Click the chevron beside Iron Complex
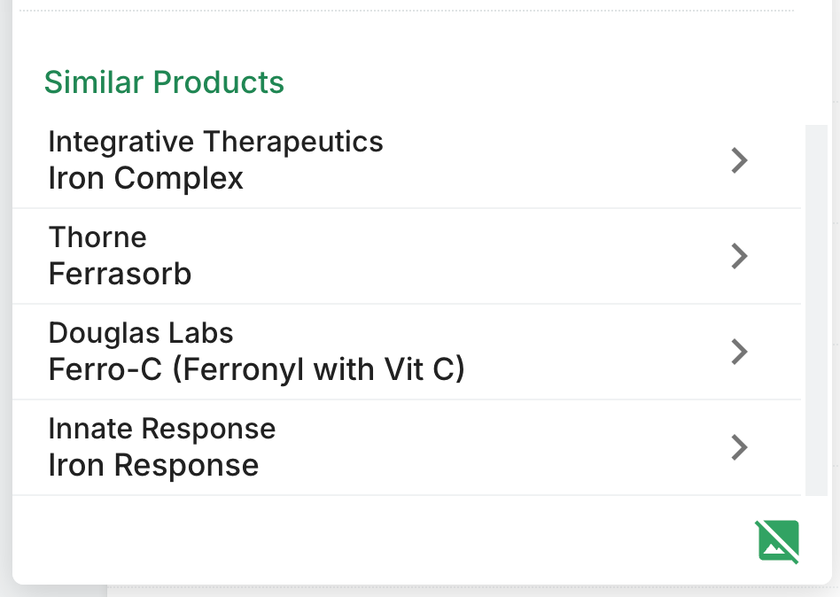 click(x=739, y=160)
